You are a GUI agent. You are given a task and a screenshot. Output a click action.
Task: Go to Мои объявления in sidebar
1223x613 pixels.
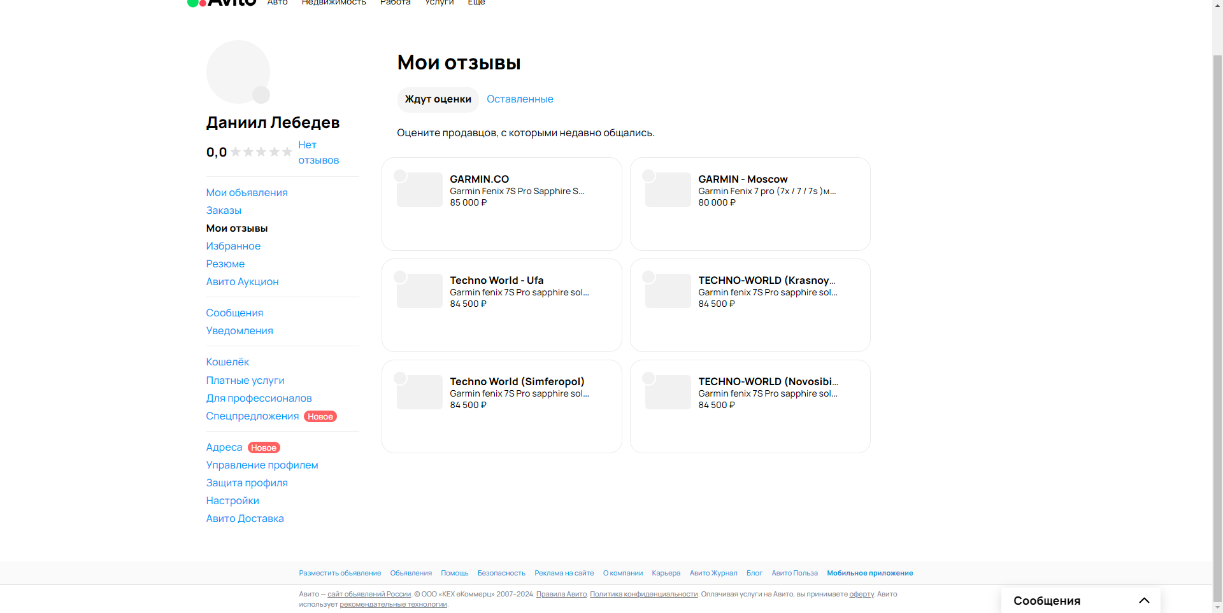tap(247, 193)
